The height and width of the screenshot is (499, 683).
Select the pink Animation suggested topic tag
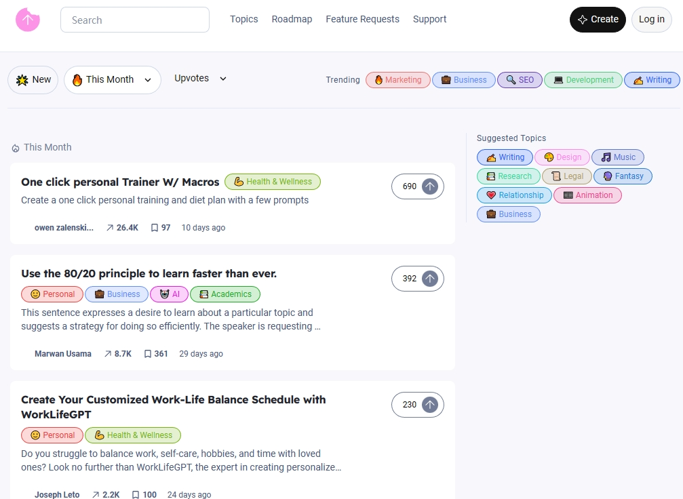point(587,195)
